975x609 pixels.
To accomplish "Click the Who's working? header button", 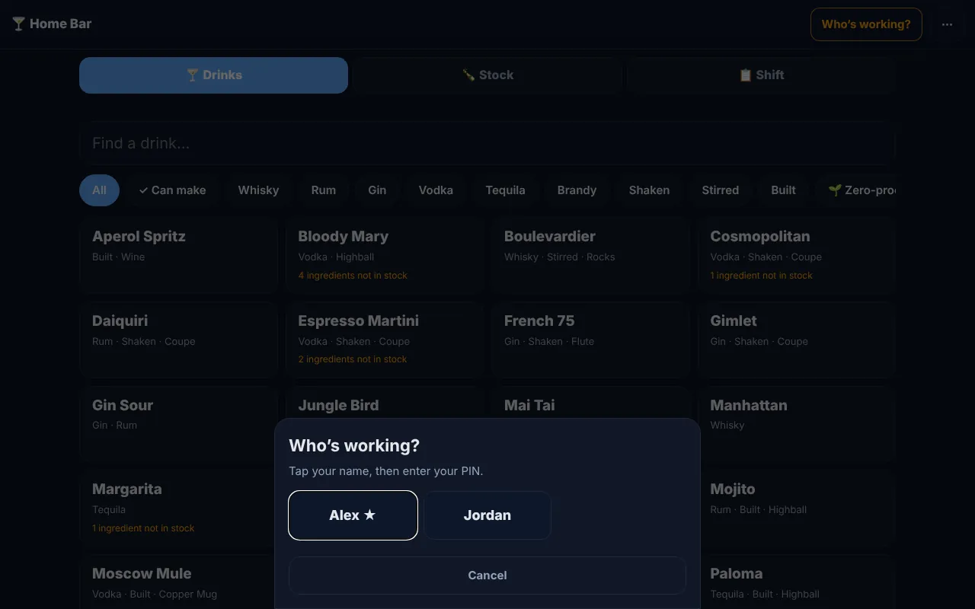I will [866, 24].
